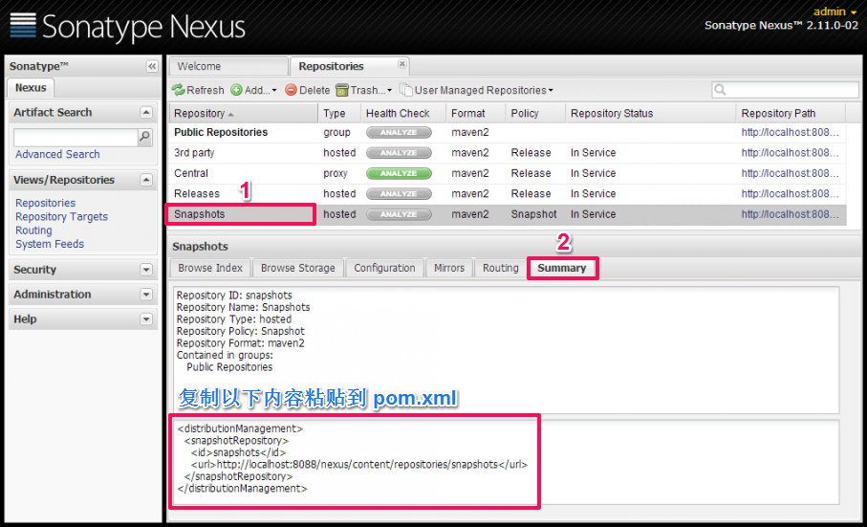Open the Browse Index tab
The height and width of the screenshot is (527, 867).
[x=210, y=268]
